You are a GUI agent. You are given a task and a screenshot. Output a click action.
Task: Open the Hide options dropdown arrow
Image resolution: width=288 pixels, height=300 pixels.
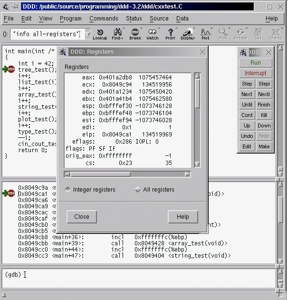[229, 29]
